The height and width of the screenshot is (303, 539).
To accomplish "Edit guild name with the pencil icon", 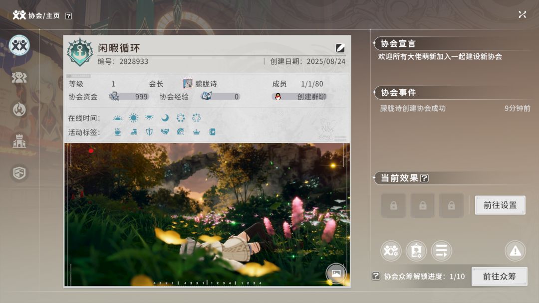I will tap(340, 48).
